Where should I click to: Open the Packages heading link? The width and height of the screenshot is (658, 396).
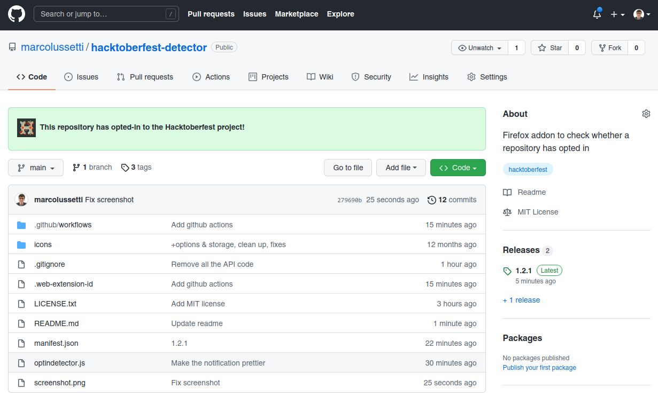(522, 338)
